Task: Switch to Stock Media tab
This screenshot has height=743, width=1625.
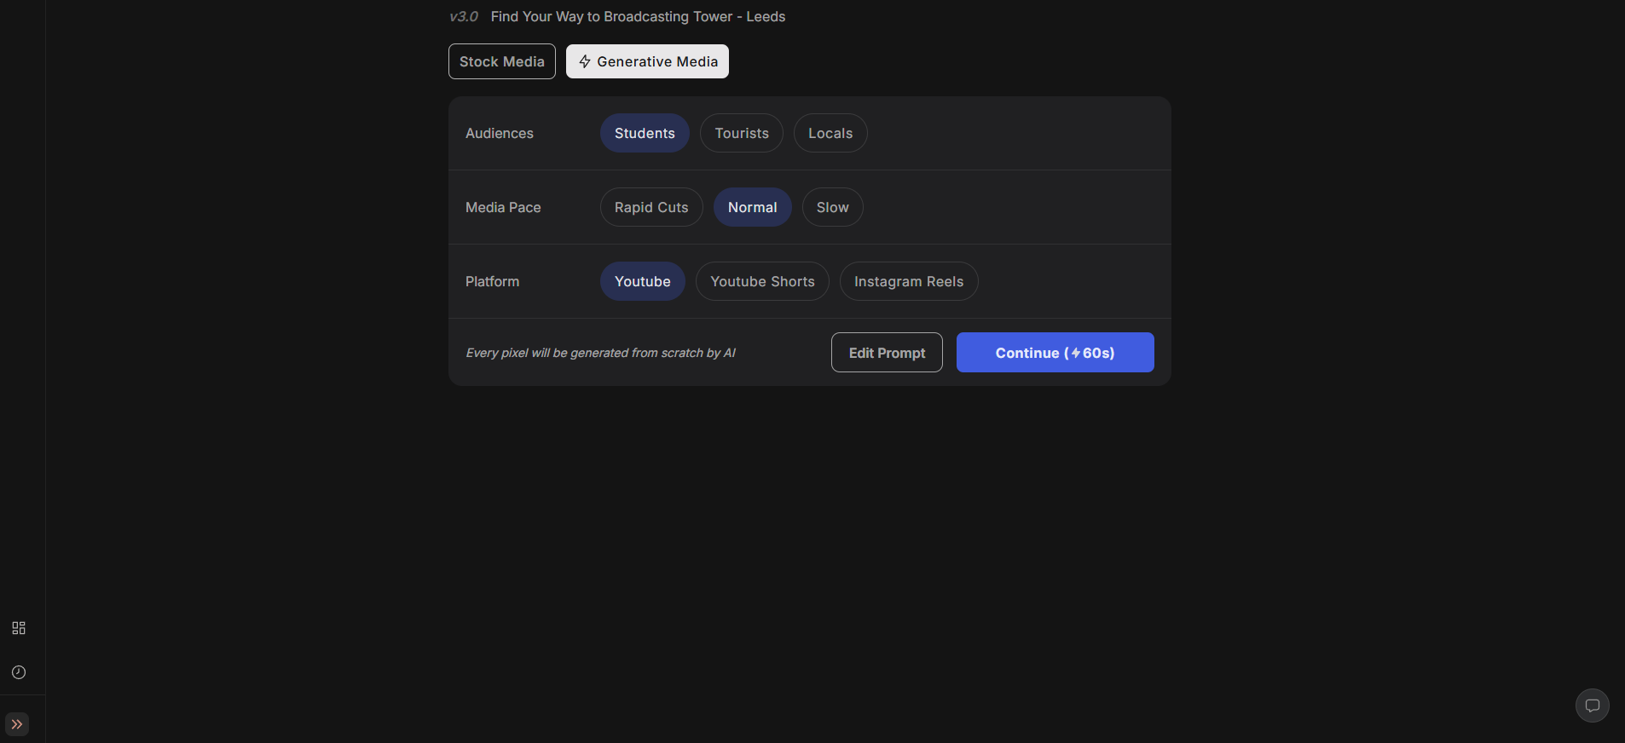Action: (x=502, y=61)
